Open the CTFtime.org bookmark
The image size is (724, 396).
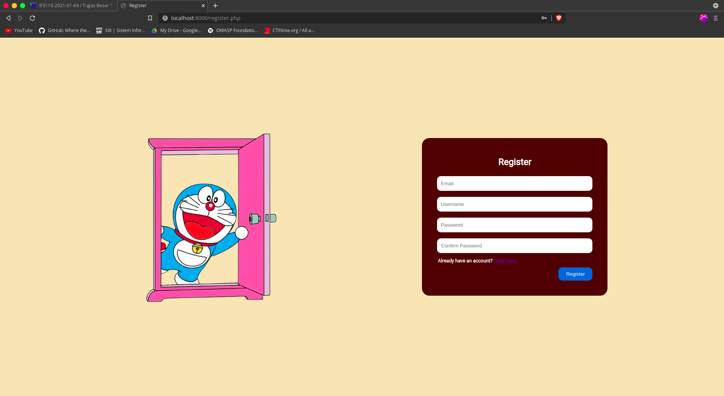289,31
